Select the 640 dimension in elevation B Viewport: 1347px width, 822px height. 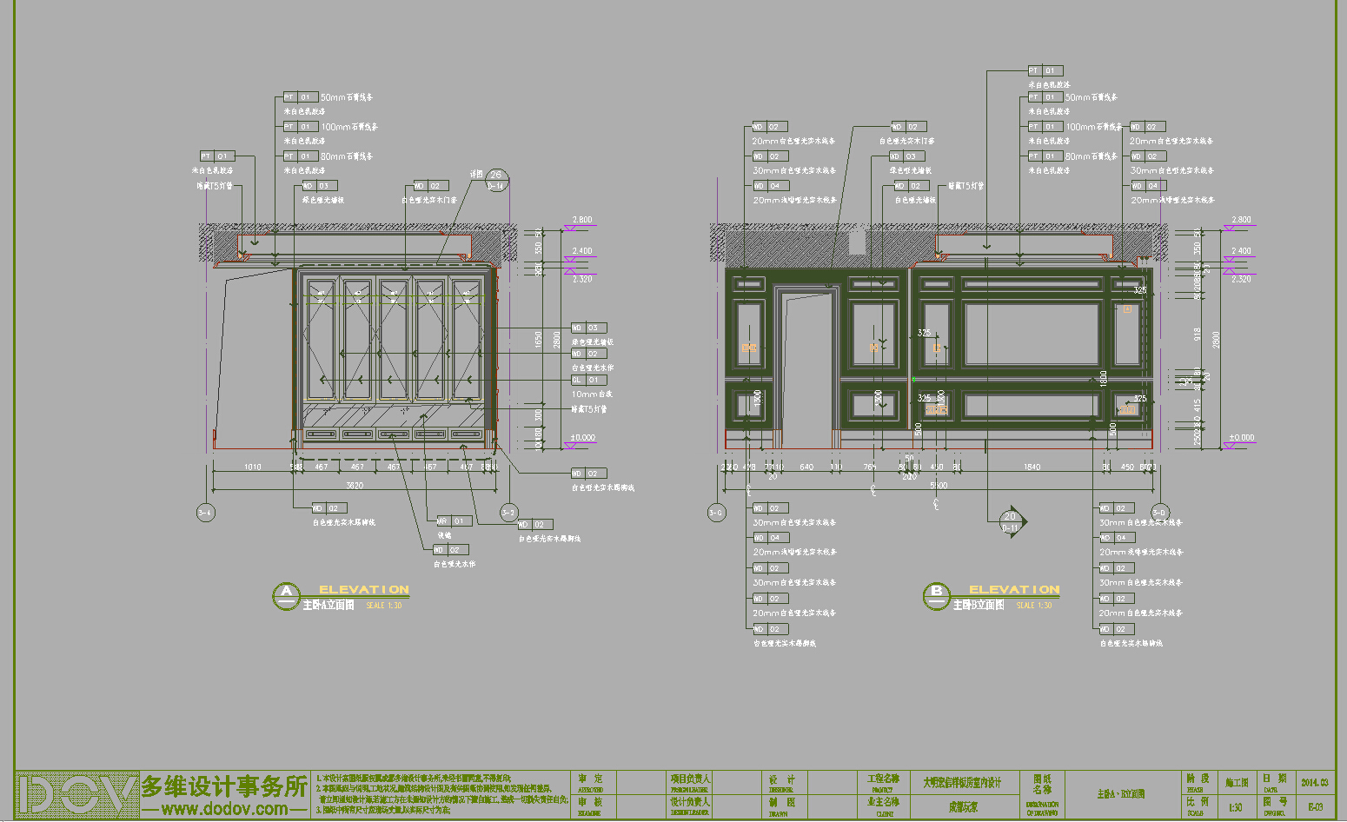pos(806,467)
